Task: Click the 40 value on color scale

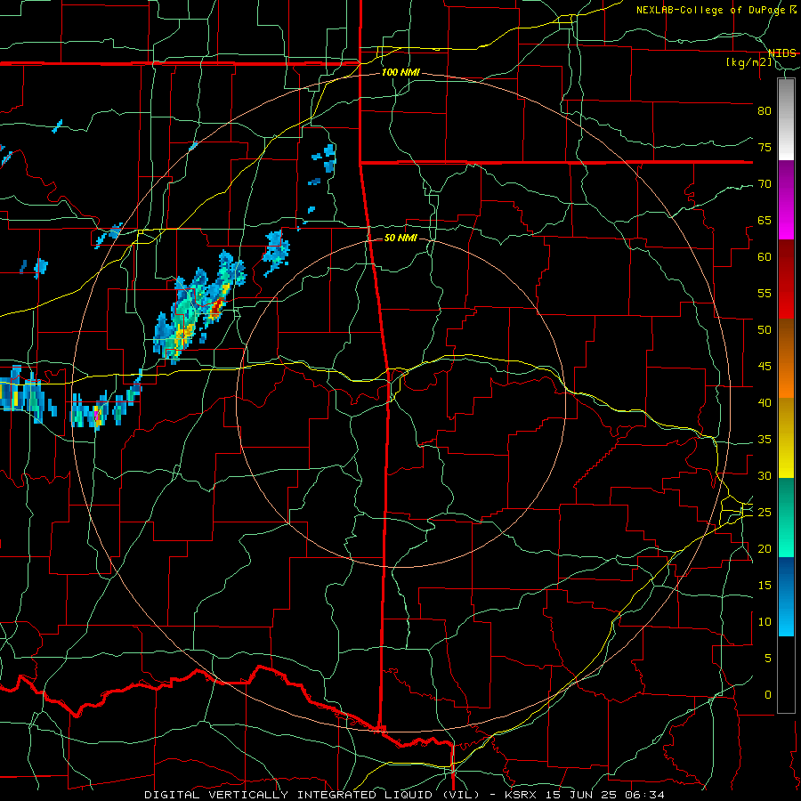Action: pos(765,403)
